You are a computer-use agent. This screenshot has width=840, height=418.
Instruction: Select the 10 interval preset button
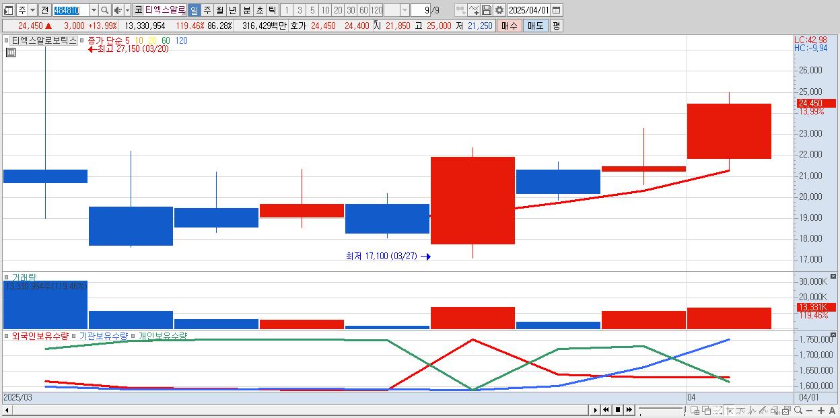click(x=325, y=10)
